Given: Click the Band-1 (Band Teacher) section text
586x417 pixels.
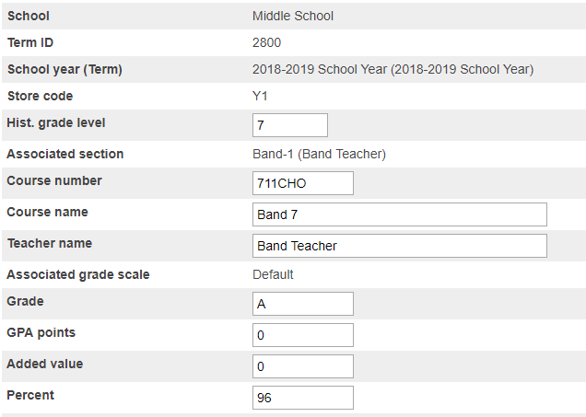Looking at the screenshot, I should click(x=319, y=154).
